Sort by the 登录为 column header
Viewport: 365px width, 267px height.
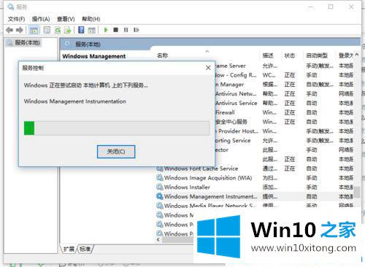click(x=346, y=55)
